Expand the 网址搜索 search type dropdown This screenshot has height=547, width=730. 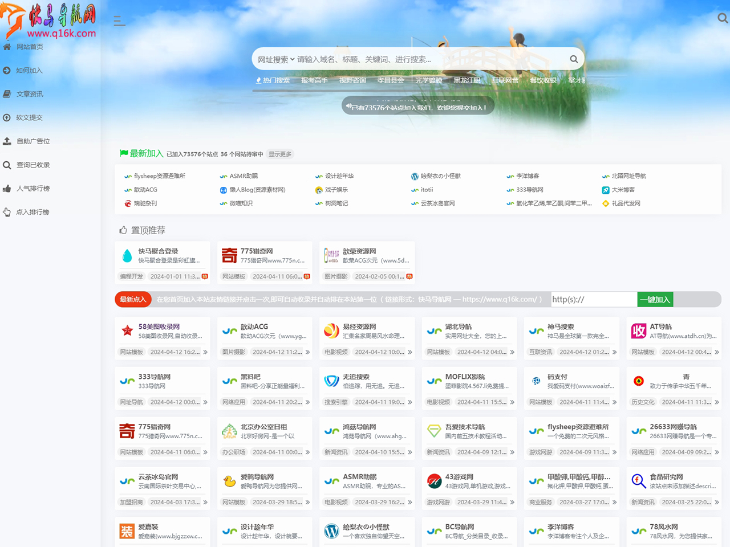pyautogui.click(x=276, y=59)
